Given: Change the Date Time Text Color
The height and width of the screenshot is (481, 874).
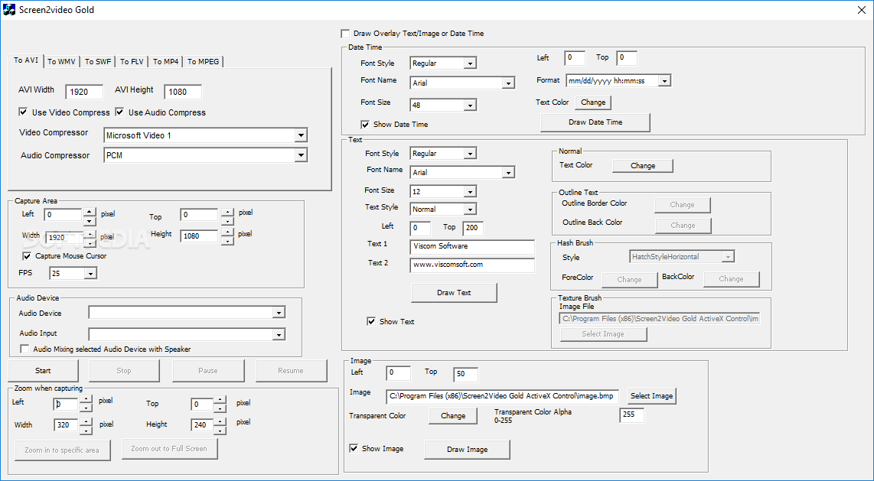Looking at the screenshot, I should coord(593,102).
